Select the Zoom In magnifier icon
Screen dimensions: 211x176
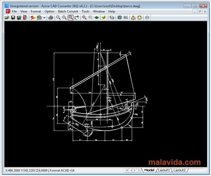(x=64, y=18)
